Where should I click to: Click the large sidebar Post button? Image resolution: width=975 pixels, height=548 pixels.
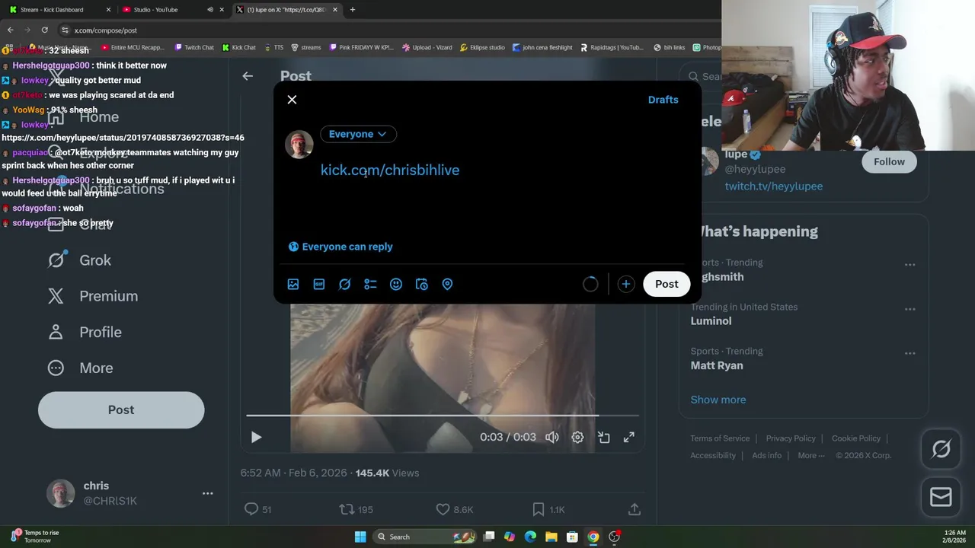(x=121, y=409)
